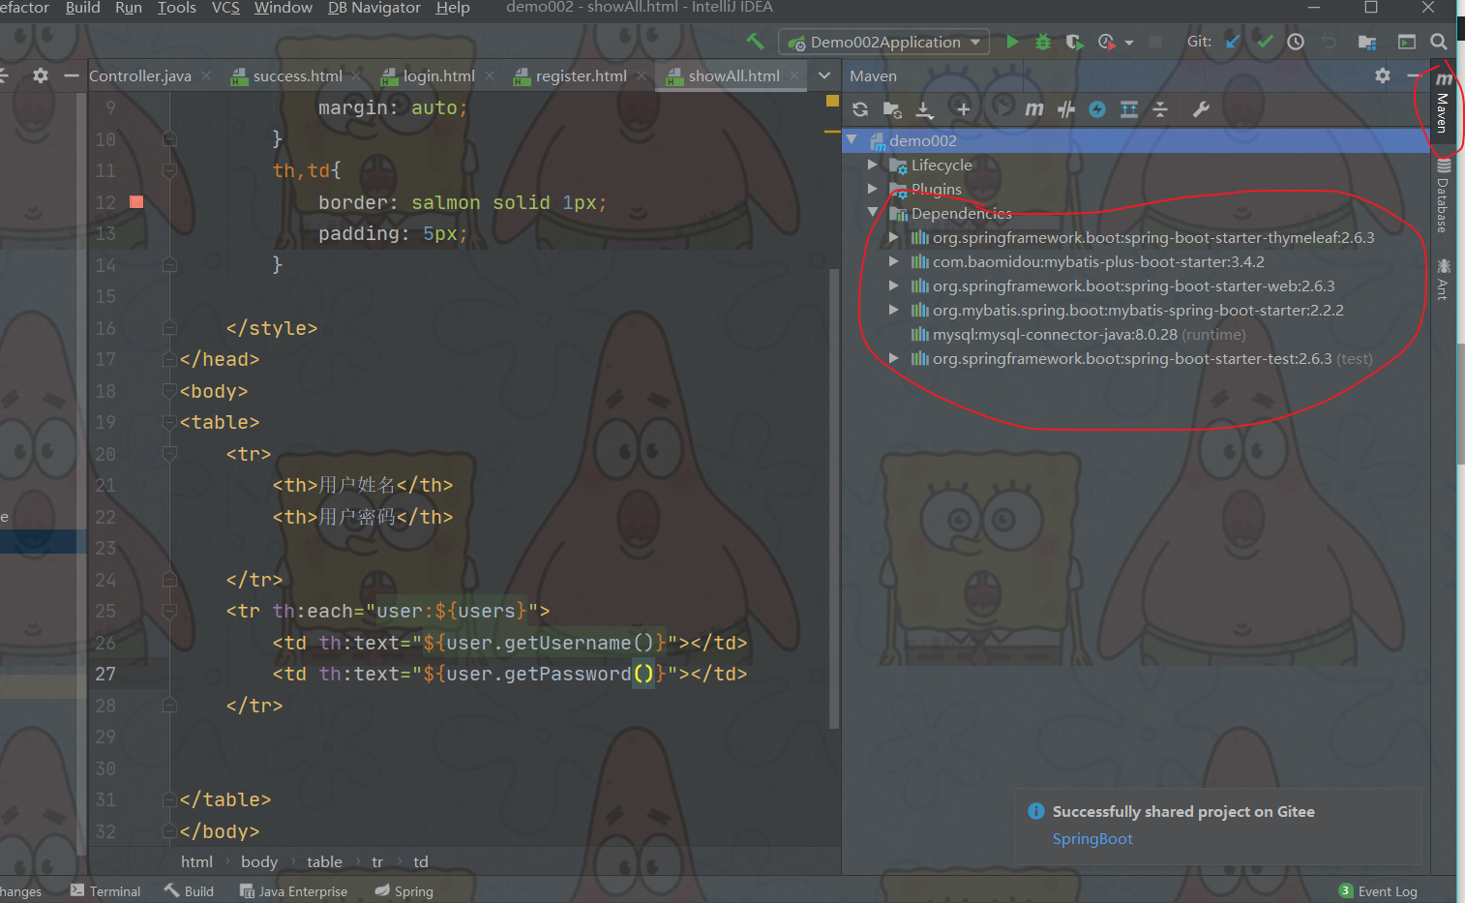Click the Git commit checkmark icon

pos(1265,42)
